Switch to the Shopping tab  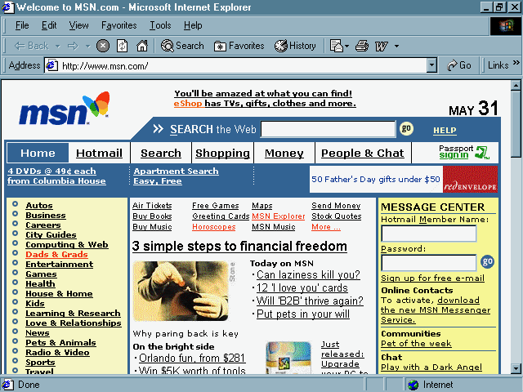[222, 153]
